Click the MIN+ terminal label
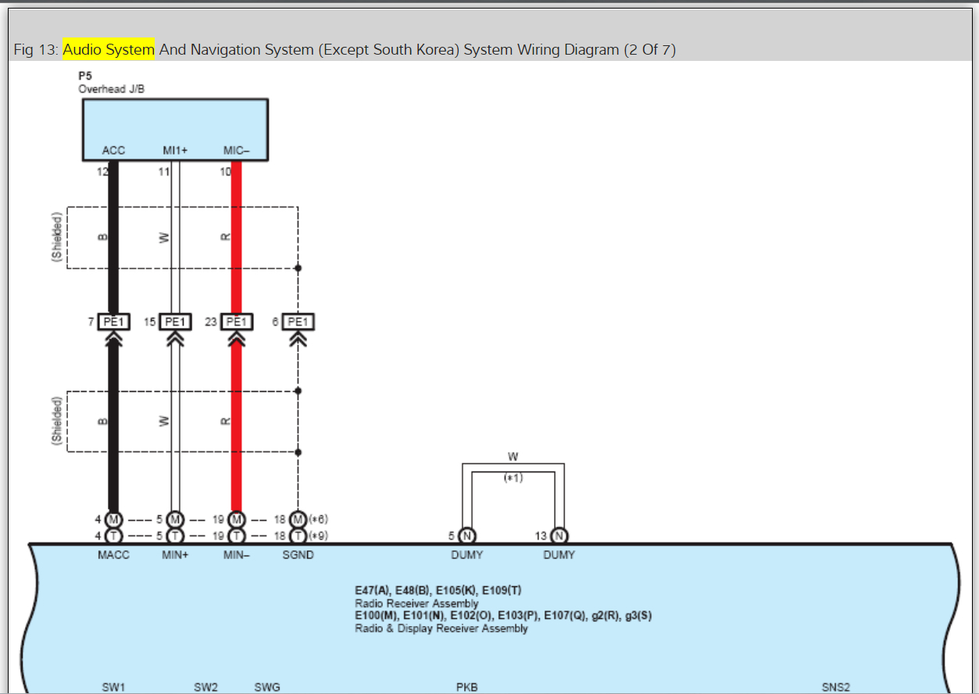 tap(175, 555)
